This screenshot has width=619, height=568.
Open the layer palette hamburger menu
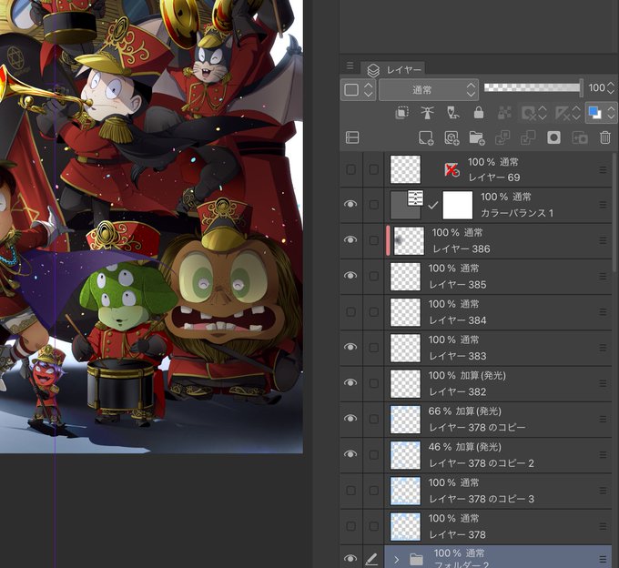[x=350, y=66]
